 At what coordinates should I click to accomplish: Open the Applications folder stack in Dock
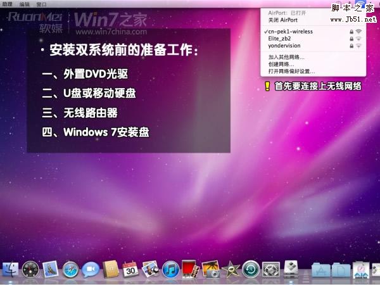click(320, 270)
